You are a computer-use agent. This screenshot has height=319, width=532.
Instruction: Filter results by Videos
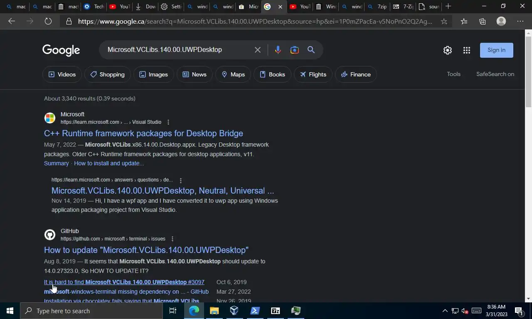[x=62, y=74]
